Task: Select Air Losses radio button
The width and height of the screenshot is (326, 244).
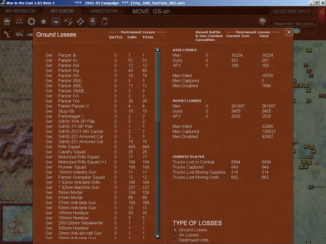Action: [175, 235]
